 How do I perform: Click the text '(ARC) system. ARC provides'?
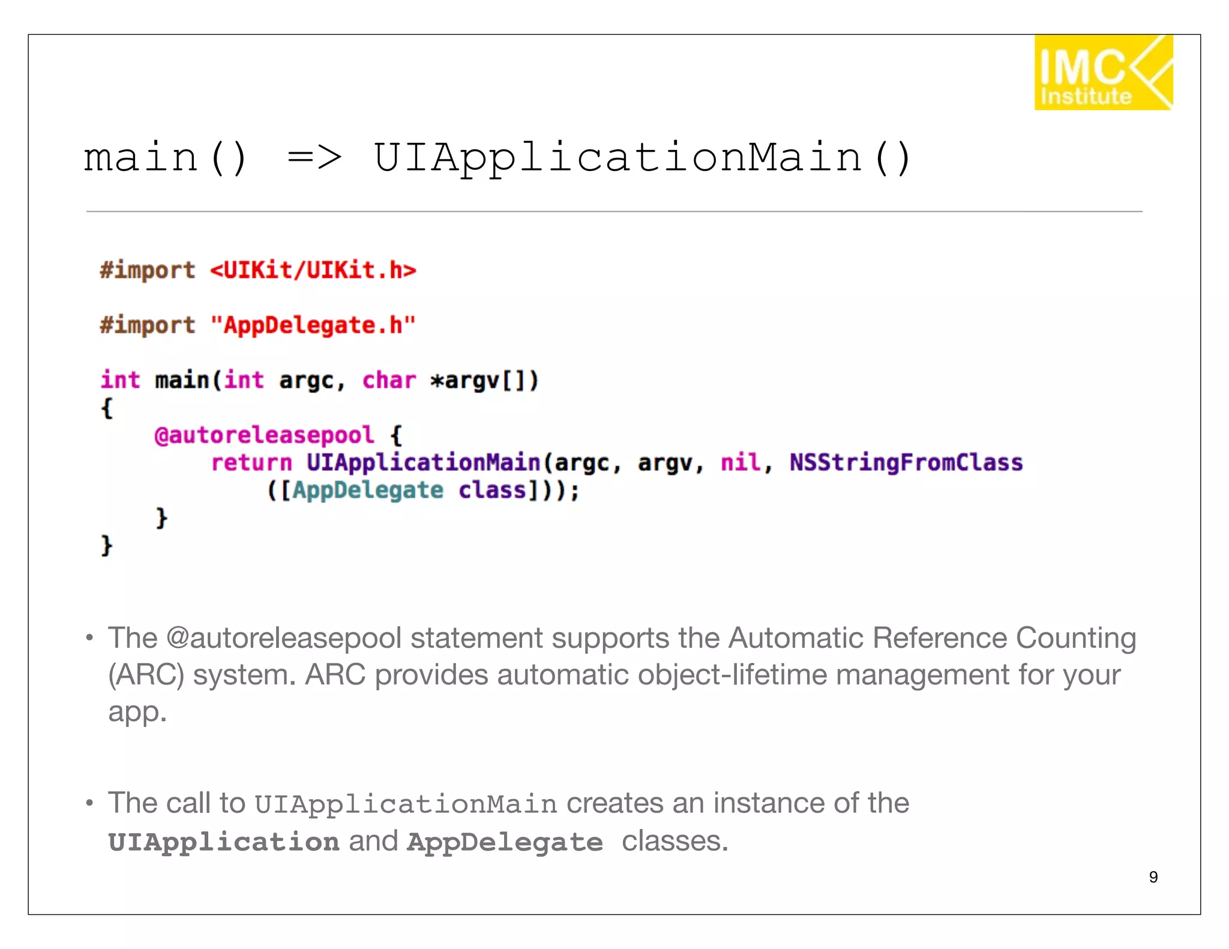pyautogui.click(x=298, y=675)
